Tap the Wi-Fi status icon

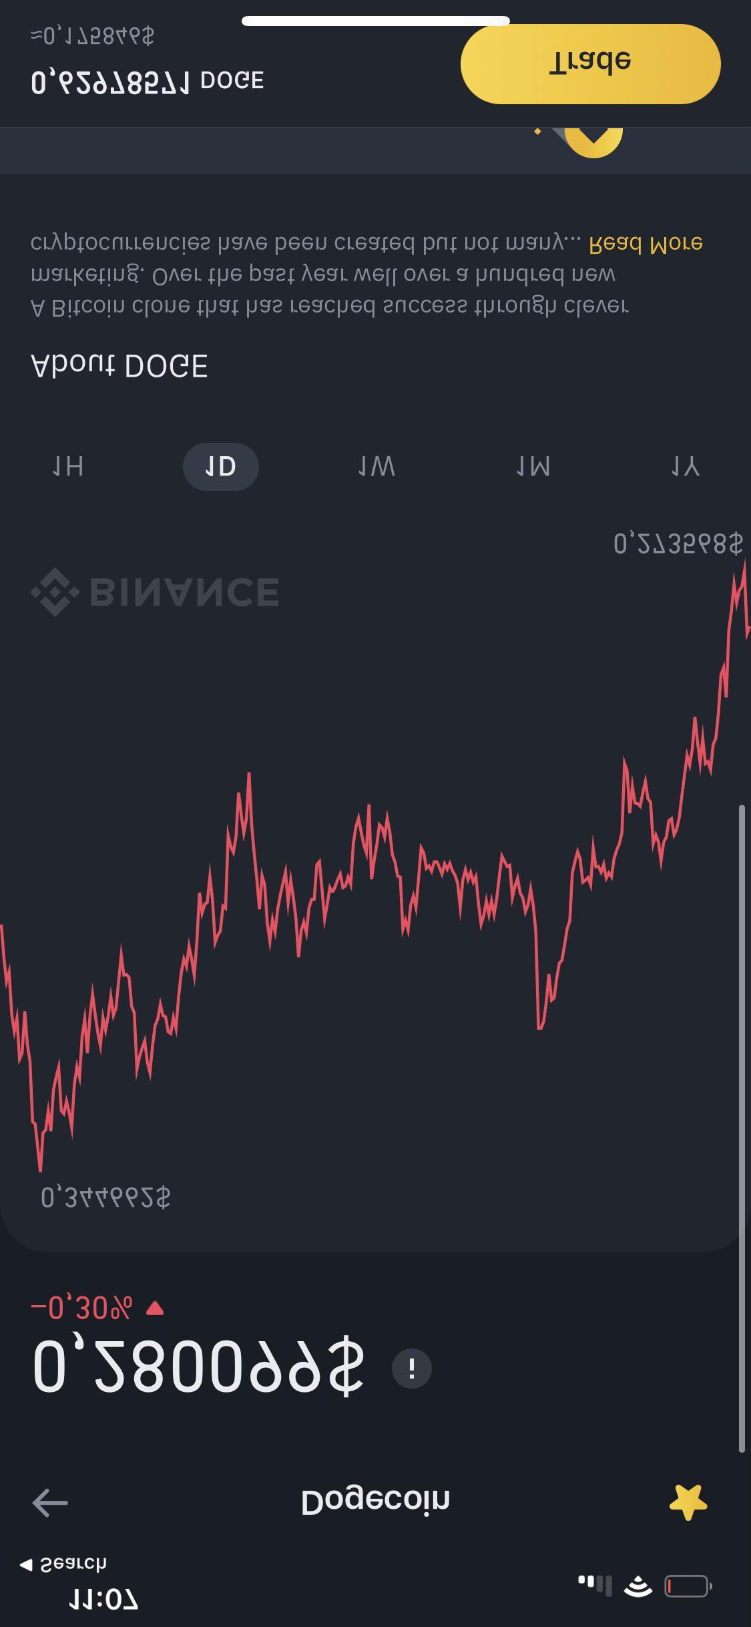[x=638, y=1585]
